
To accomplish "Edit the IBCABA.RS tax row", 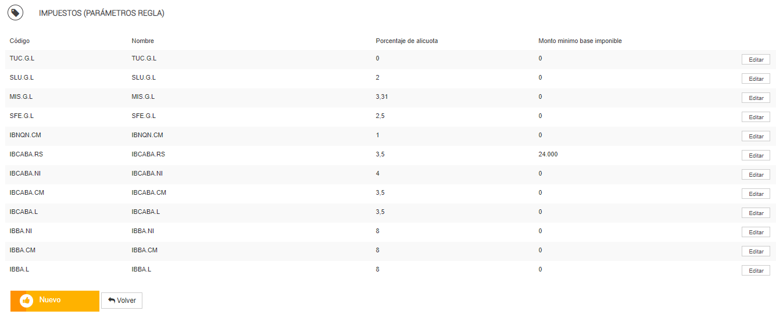I will tap(756, 155).
